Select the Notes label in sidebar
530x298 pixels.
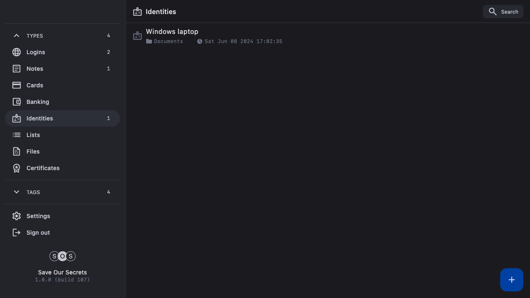(35, 69)
